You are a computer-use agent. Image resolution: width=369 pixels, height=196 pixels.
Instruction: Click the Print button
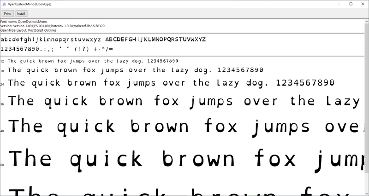coord(7,14)
